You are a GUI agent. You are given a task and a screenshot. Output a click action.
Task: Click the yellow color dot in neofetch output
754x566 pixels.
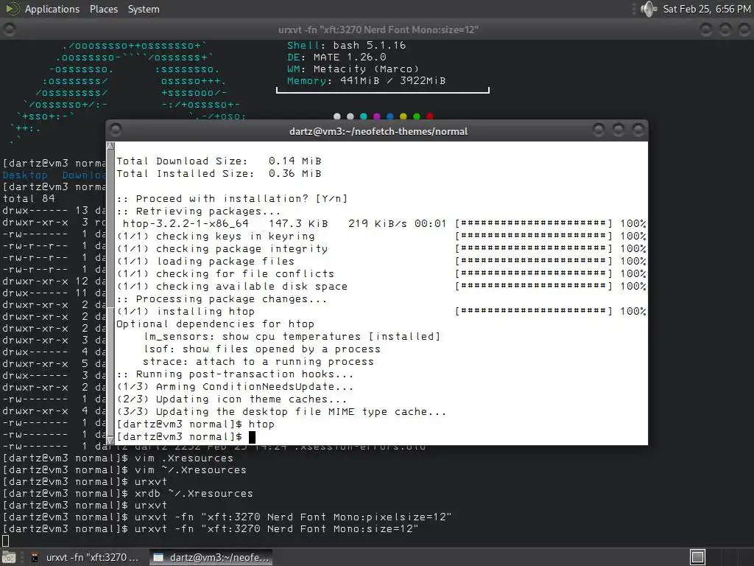pos(404,116)
